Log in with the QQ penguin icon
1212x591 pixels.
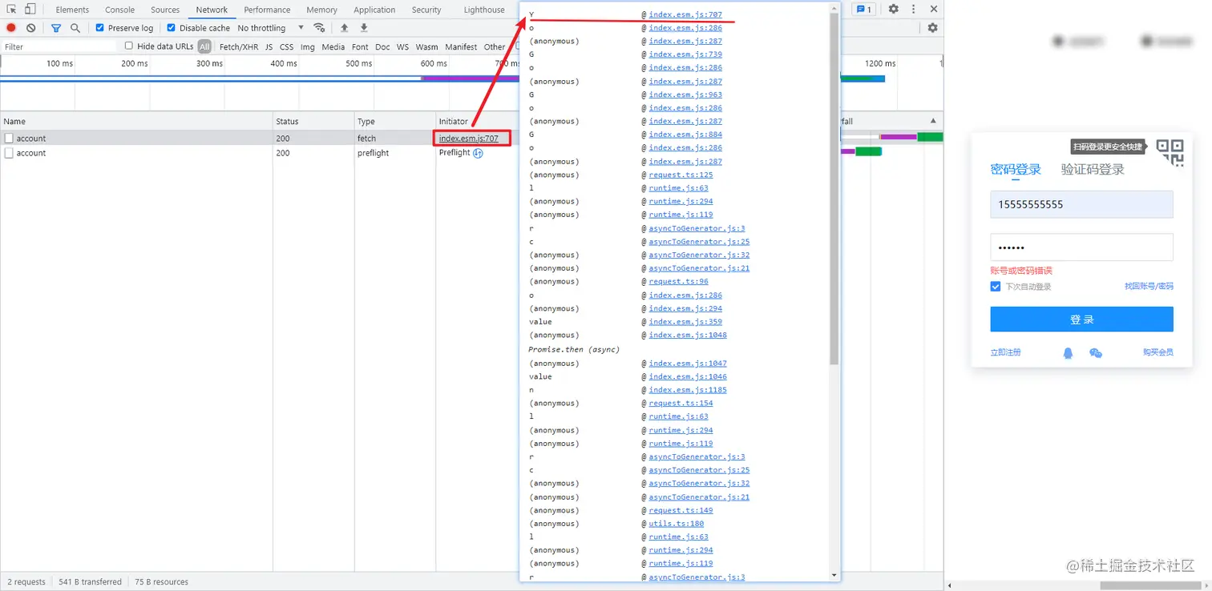1068,352
